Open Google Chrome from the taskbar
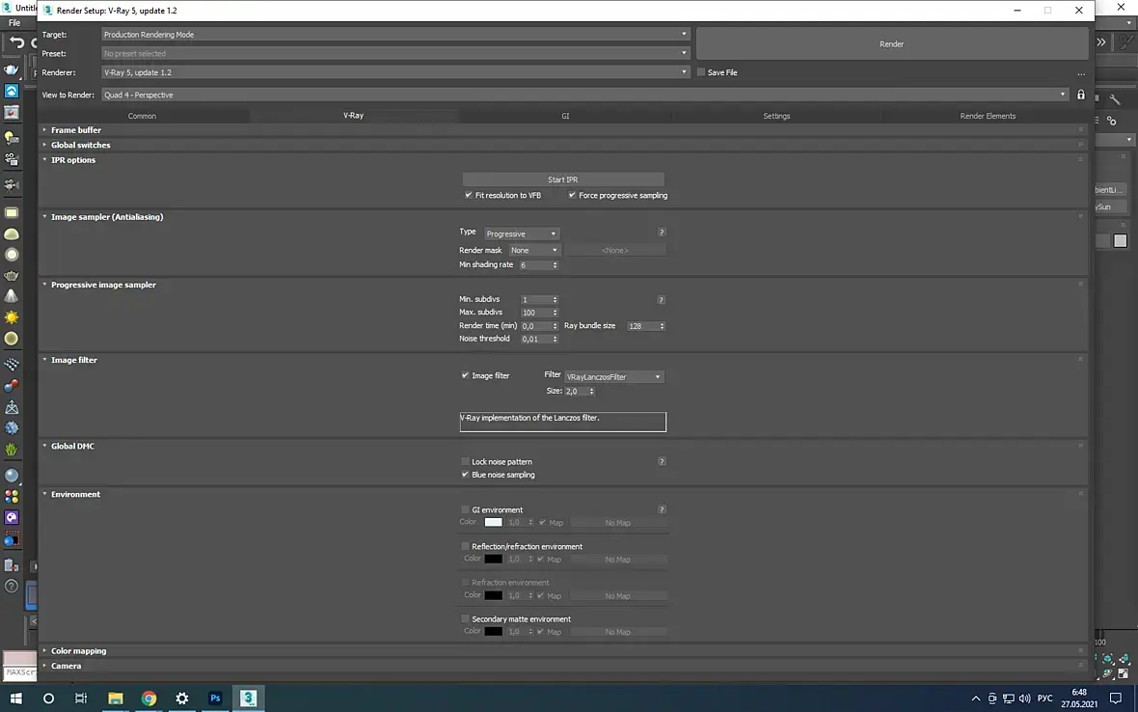 pyautogui.click(x=149, y=698)
